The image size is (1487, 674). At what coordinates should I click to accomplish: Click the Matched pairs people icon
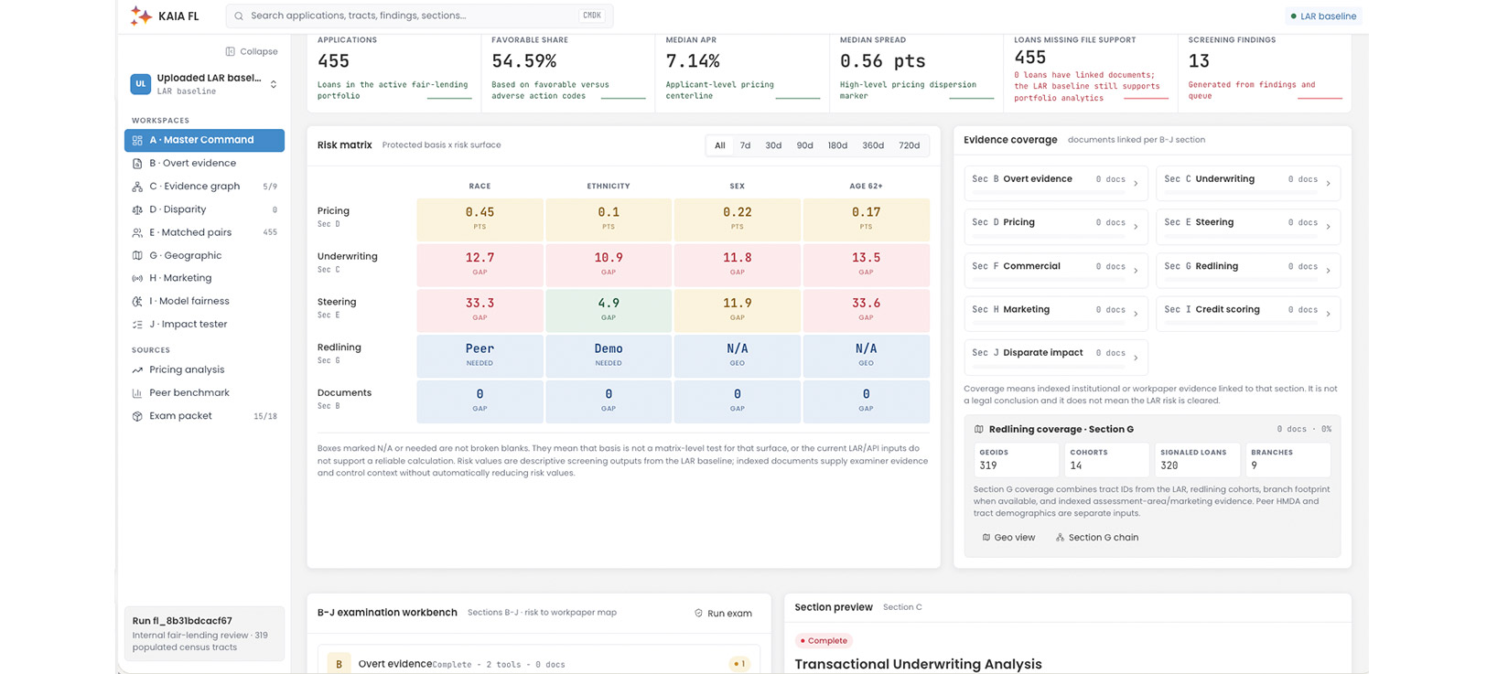[137, 232]
